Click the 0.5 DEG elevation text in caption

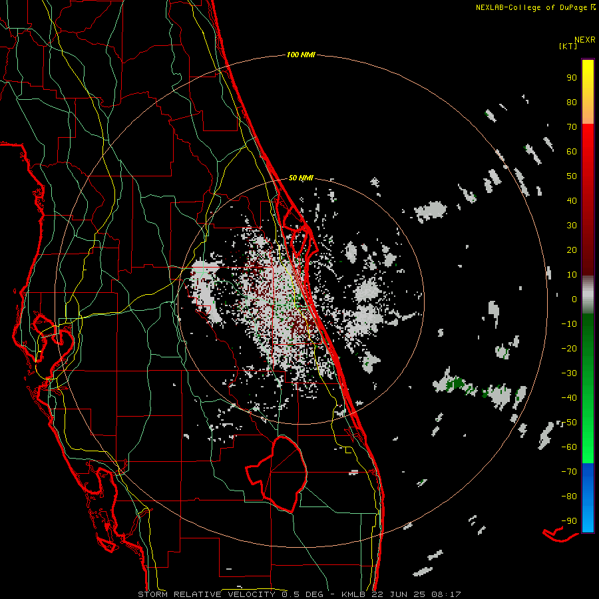tap(303, 594)
